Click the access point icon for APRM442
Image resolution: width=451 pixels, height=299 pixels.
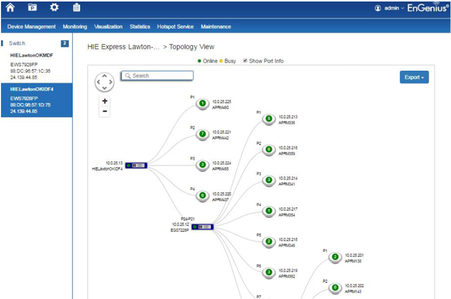[202, 134]
